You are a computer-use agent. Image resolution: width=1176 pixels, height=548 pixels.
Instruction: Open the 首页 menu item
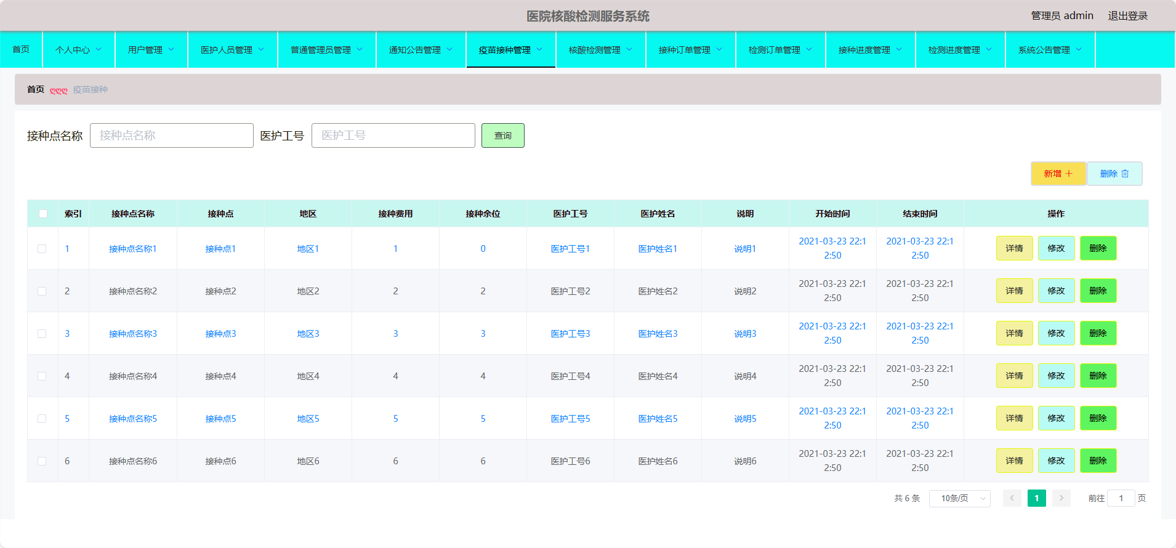coord(21,49)
